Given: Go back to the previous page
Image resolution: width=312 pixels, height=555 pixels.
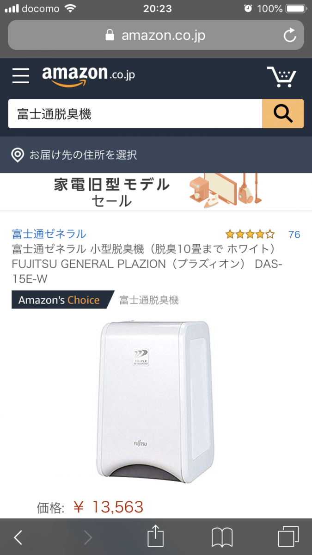Looking at the screenshot, I should tap(18, 537).
